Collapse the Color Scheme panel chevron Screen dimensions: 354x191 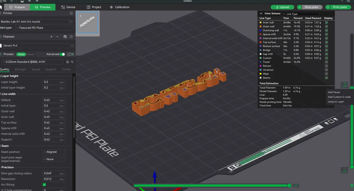(261, 14)
